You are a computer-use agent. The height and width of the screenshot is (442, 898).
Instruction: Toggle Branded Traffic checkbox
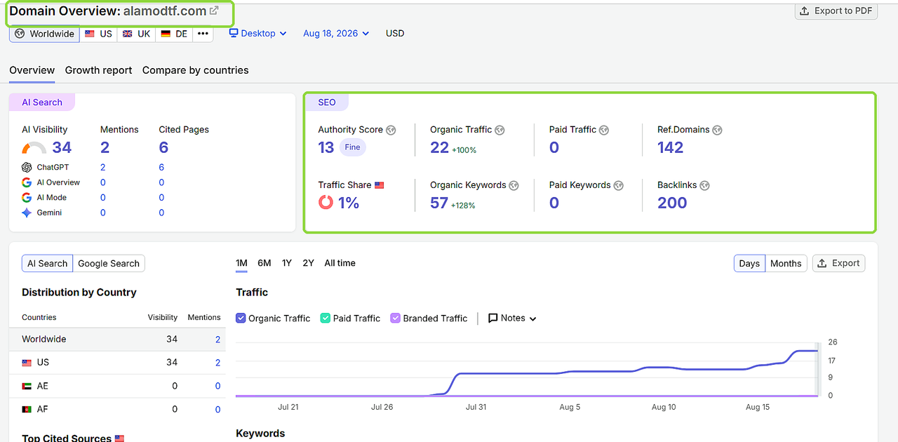coord(395,318)
